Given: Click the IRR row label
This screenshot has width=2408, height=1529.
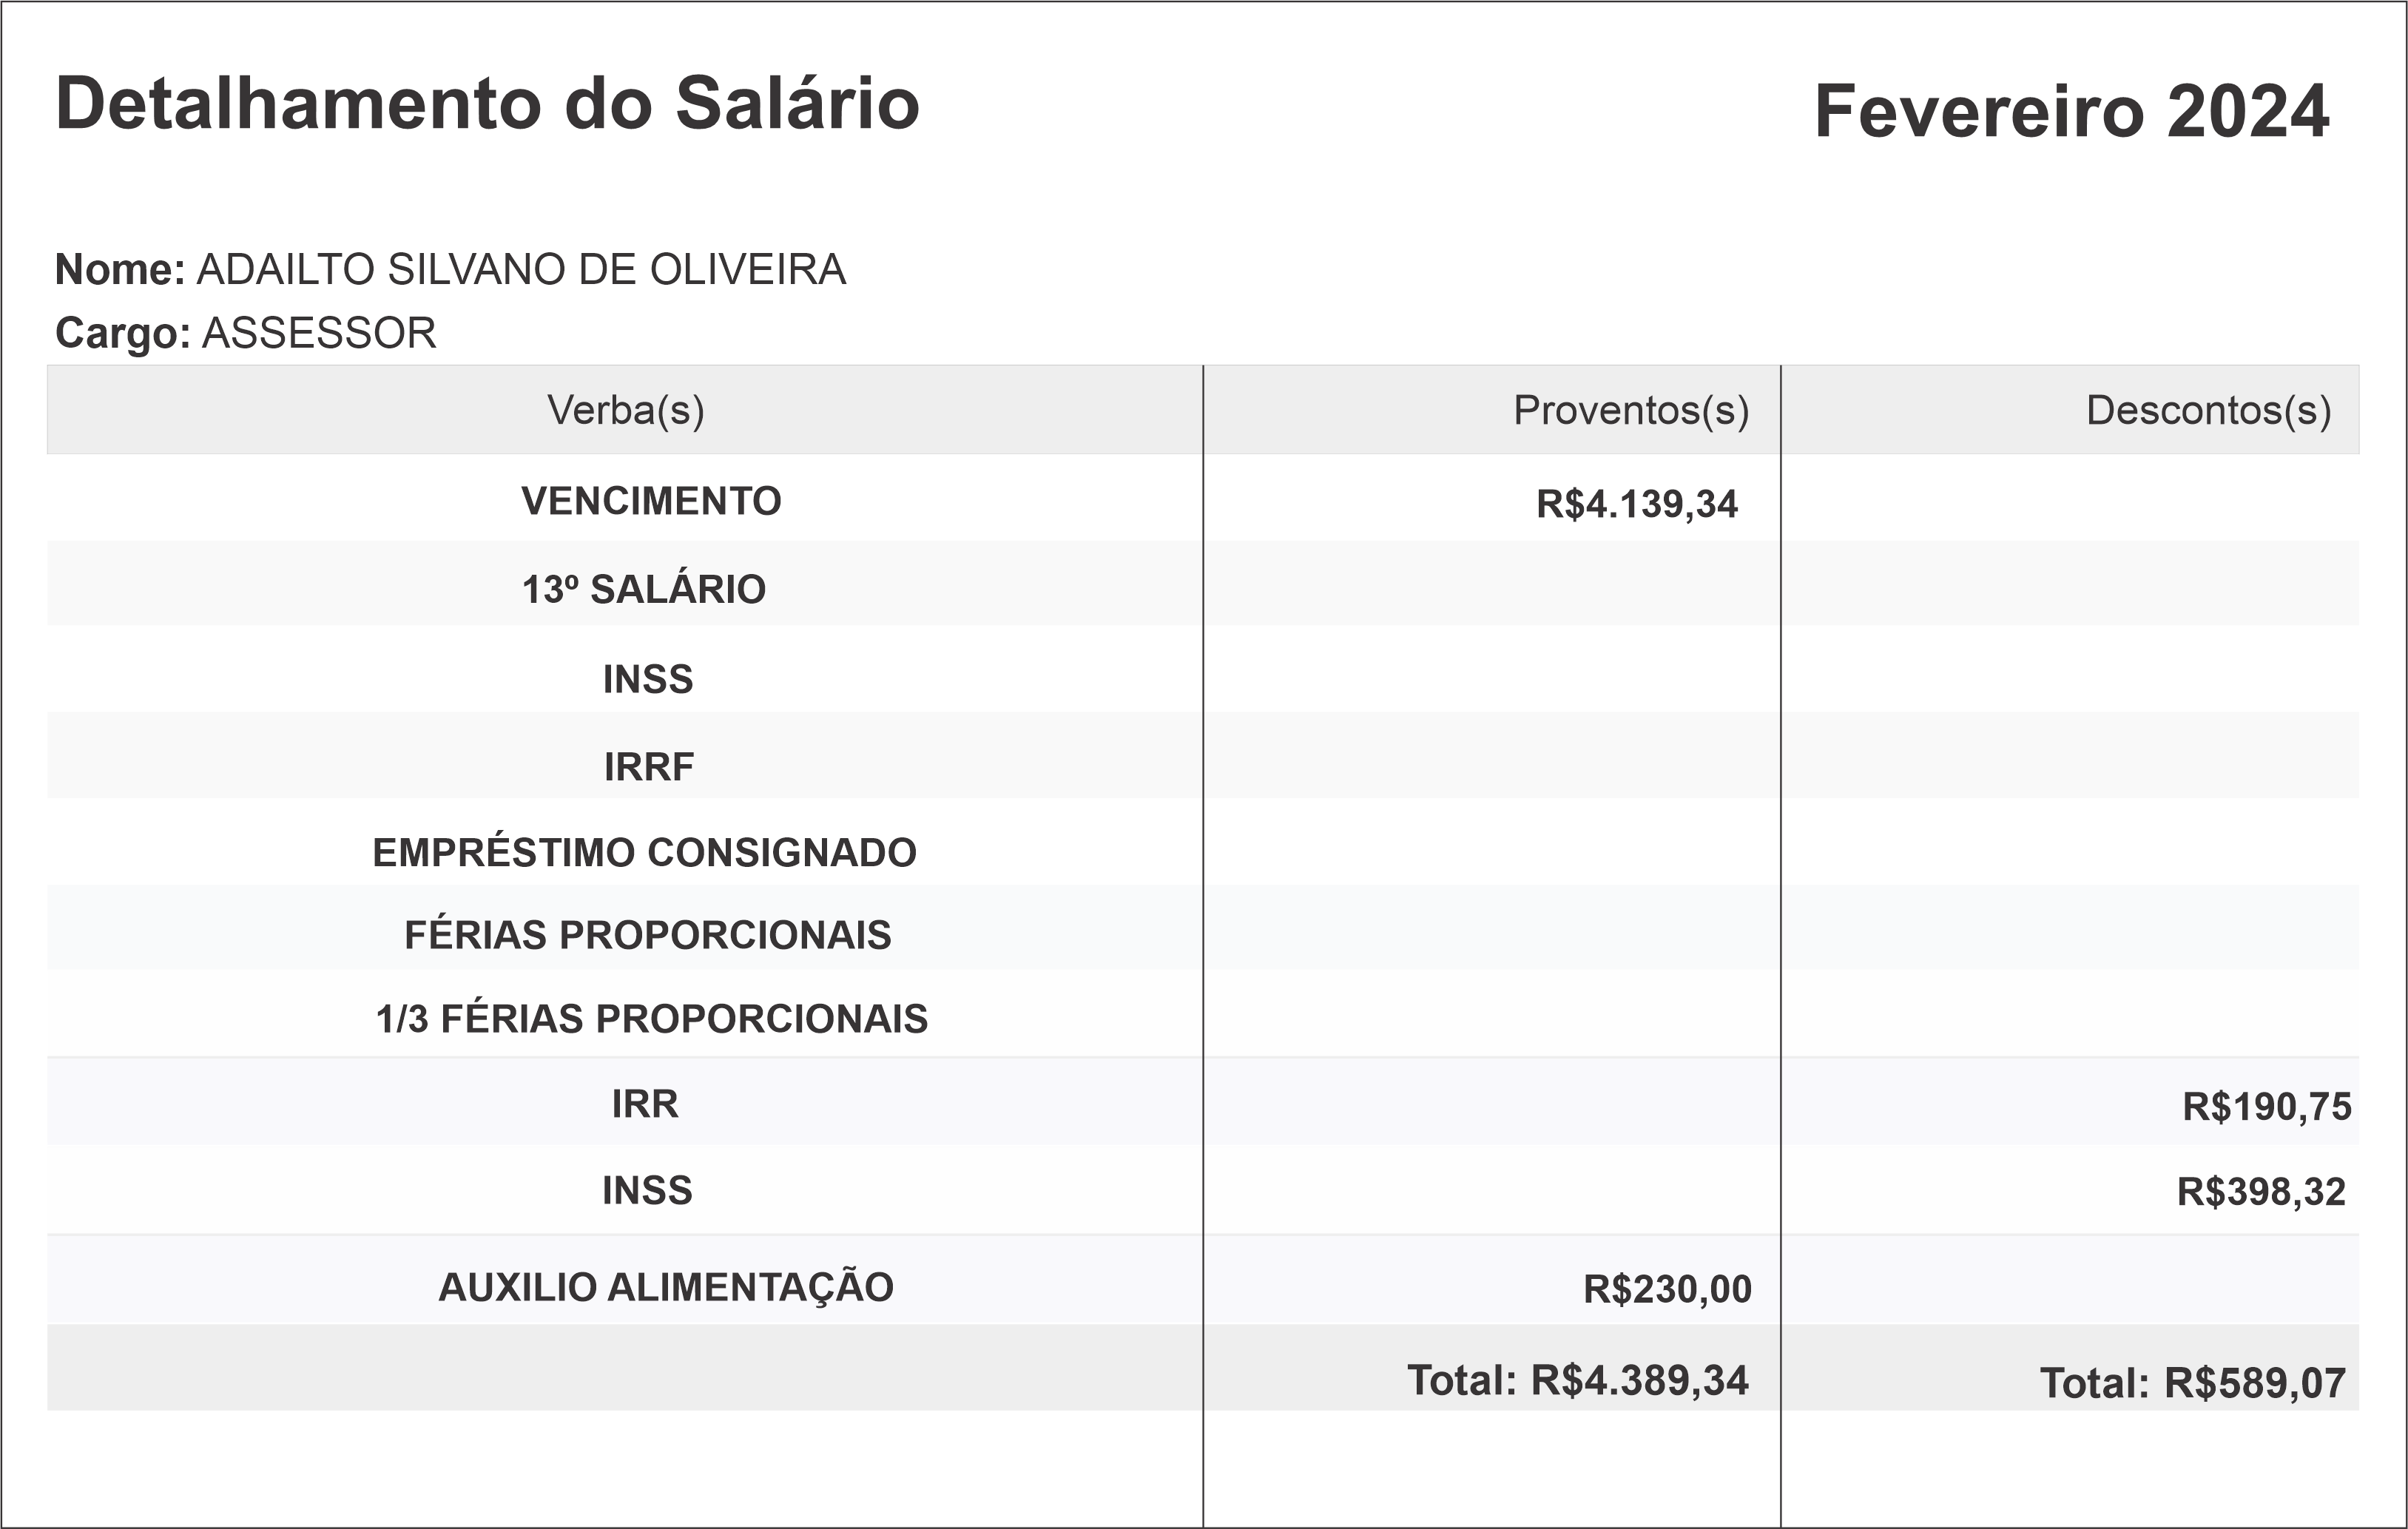Looking at the screenshot, I should [x=645, y=1104].
